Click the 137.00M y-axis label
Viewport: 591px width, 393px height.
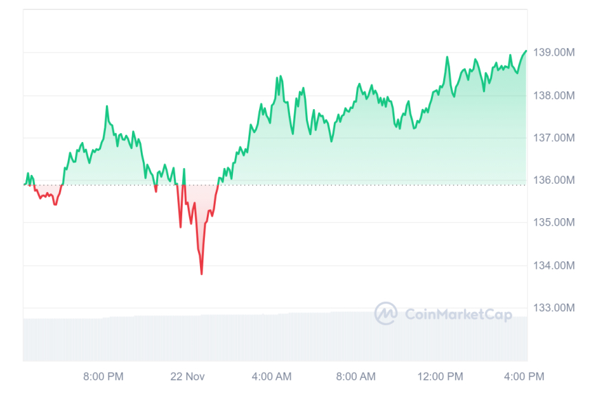[555, 138]
